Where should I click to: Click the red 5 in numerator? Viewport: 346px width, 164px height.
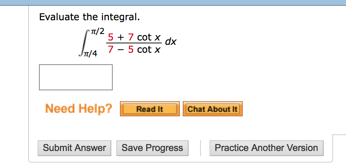110,37
